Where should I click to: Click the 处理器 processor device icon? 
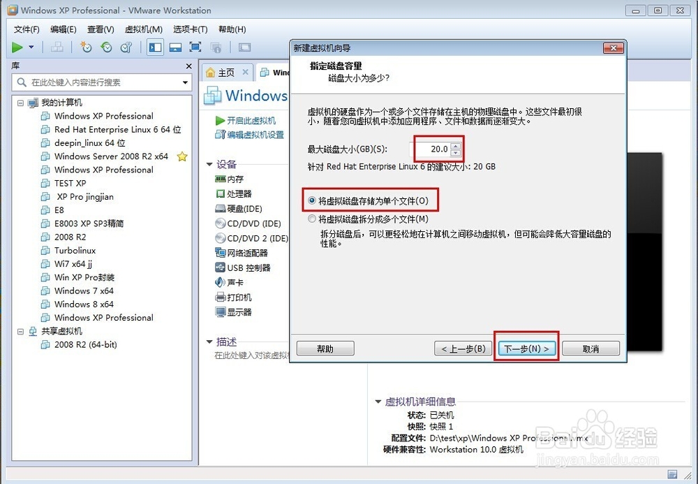pos(221,193)
